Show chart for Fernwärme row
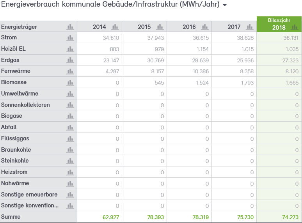 [70, 71]
